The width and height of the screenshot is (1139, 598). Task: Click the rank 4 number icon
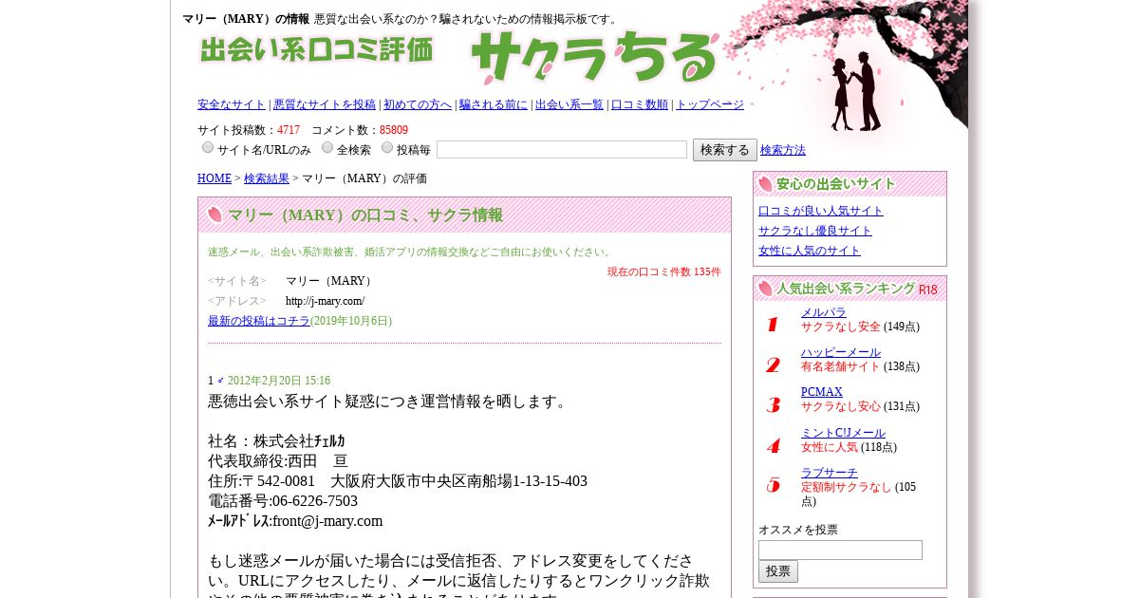773,446
